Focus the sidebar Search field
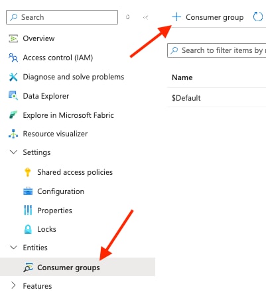266x292 pixels. (62, 17)
